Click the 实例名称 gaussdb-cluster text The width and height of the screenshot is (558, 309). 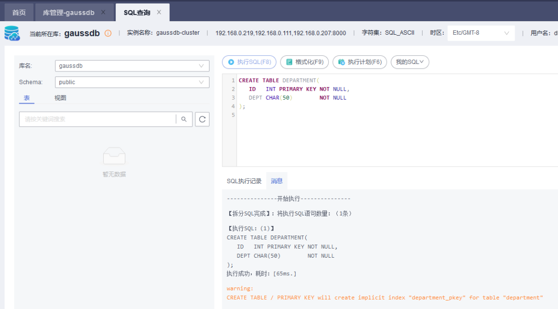[x=163, y=33]
